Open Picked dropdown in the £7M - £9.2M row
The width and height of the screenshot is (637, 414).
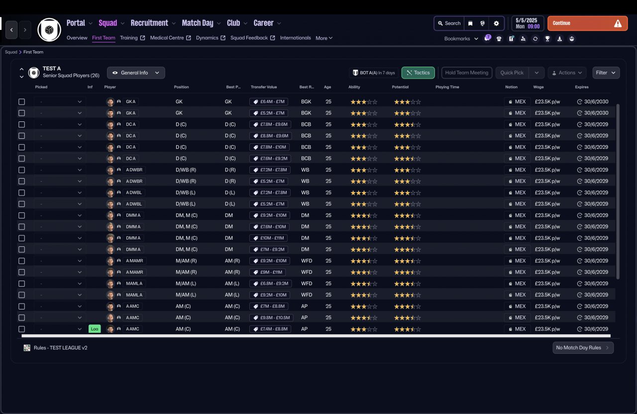pyautogui.click(x=60, y=249)
